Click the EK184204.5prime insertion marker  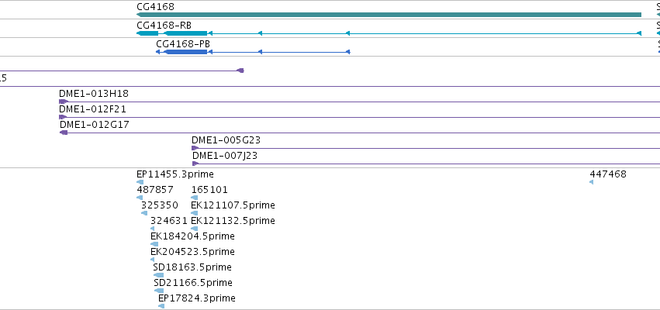tap(154, 244)
